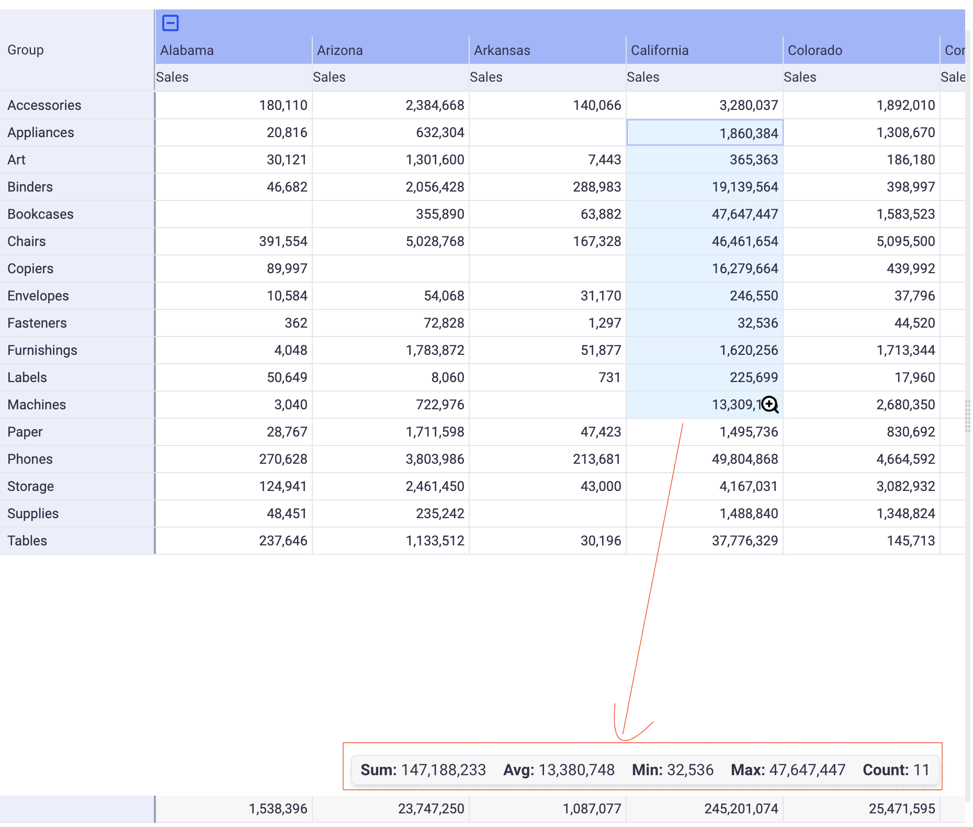This screenshot has width=973, height=827.
Task: Click Sales subheader under California
Action: [643, 77]
